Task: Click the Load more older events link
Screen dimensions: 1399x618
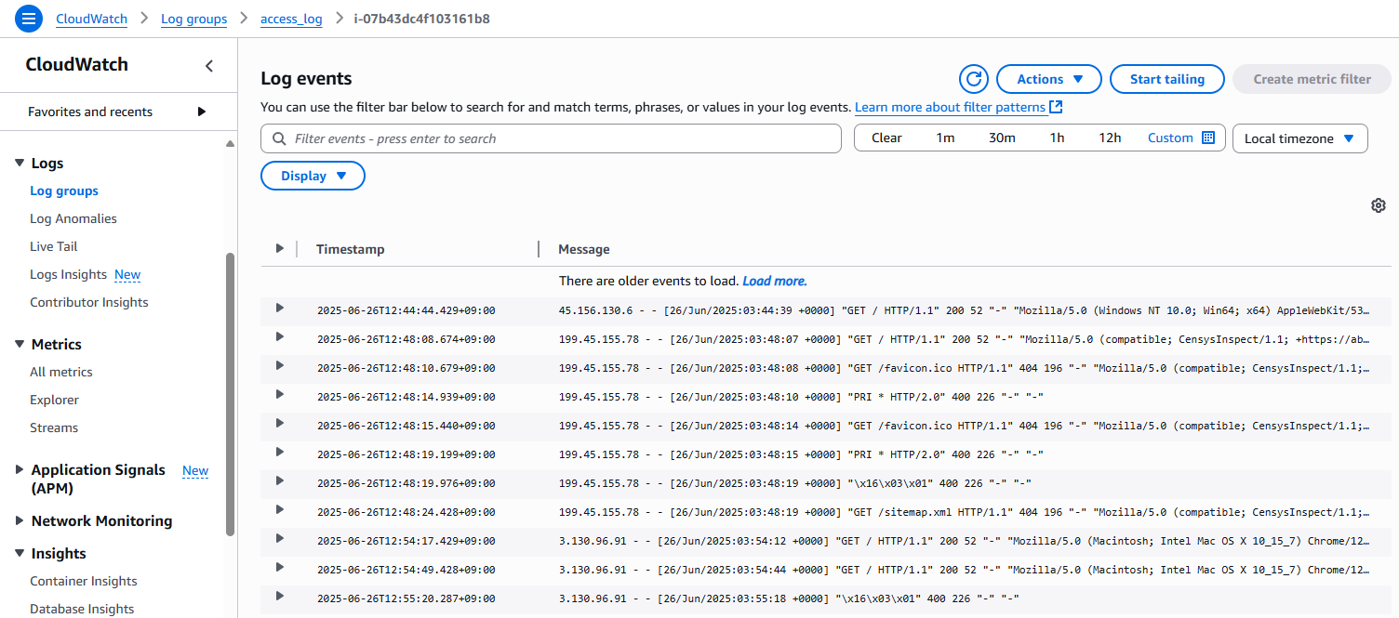Action: click(774, 281)
